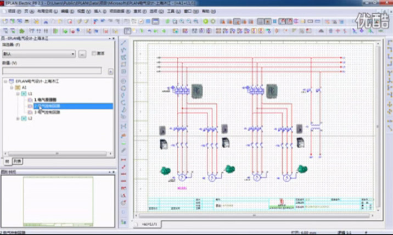Image resolution: width=393 pixels, height=235 pixels.
Task: Click the green tree icon in the second toolbar row
Action: [x=22, y=31]
